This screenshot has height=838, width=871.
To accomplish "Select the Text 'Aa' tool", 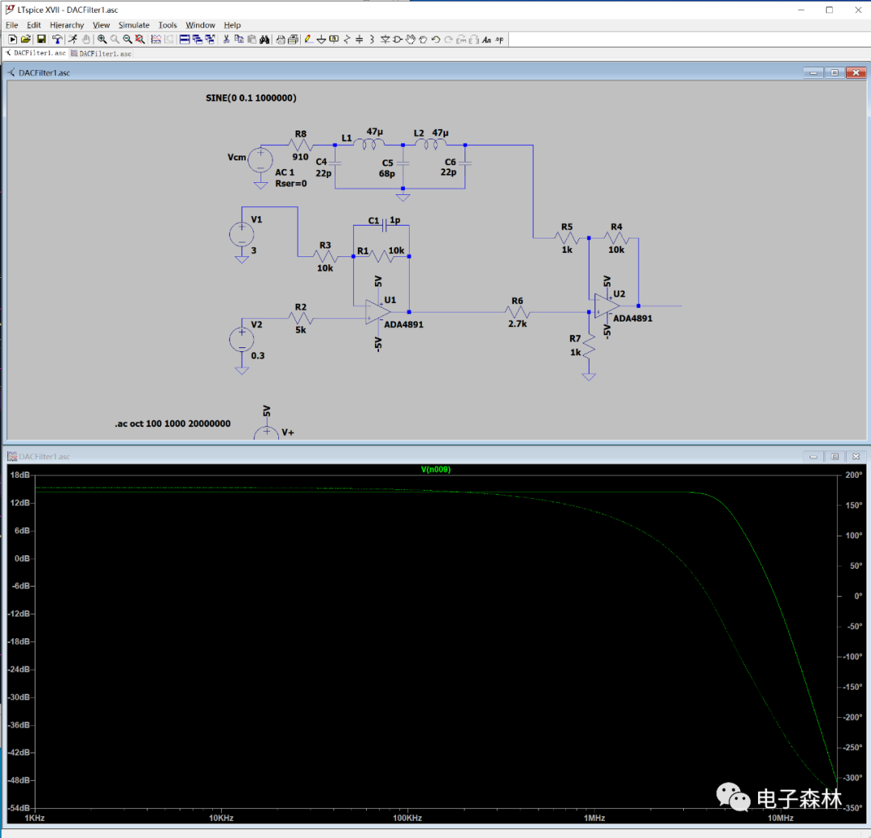I will click(486, 39).
